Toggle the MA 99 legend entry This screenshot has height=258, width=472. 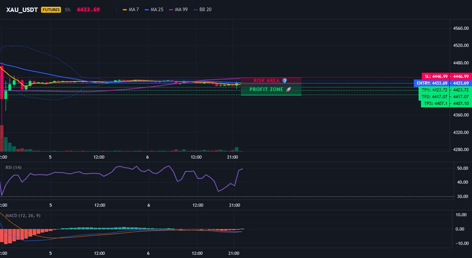(x=179, y=10)
